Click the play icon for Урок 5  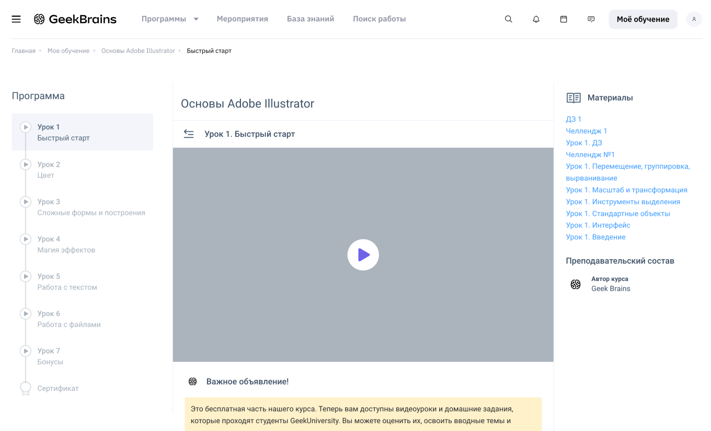click(26, 276)
